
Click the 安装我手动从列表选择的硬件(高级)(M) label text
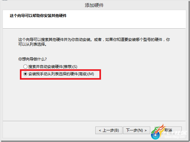61,74
